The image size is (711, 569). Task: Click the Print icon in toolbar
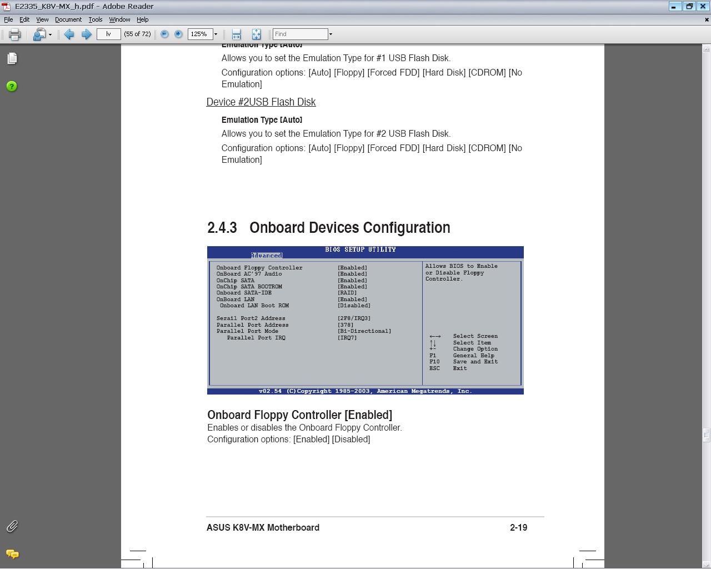coord(14,34)
